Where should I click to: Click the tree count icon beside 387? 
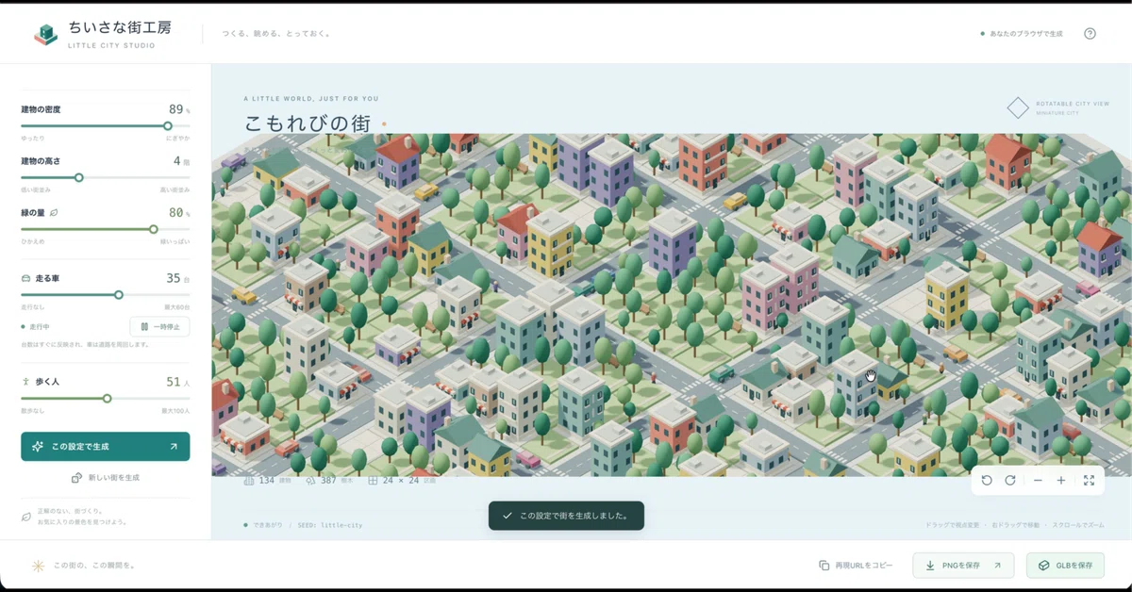(x=310, y=481)
